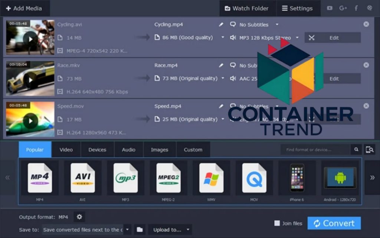The height and width of the screenshot is (238, 380).
Task: Expand the 86 MB (Good quality) dropdown
Action: (x=223, y=38)
